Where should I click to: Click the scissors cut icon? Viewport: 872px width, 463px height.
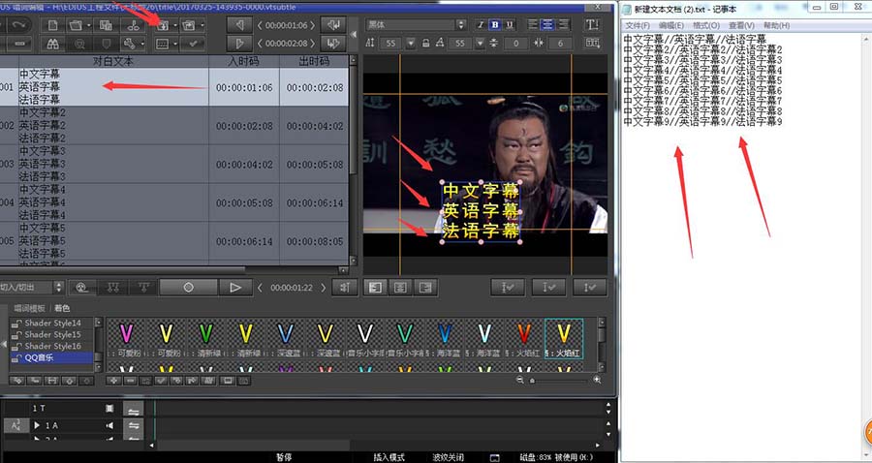pos(134,25)
